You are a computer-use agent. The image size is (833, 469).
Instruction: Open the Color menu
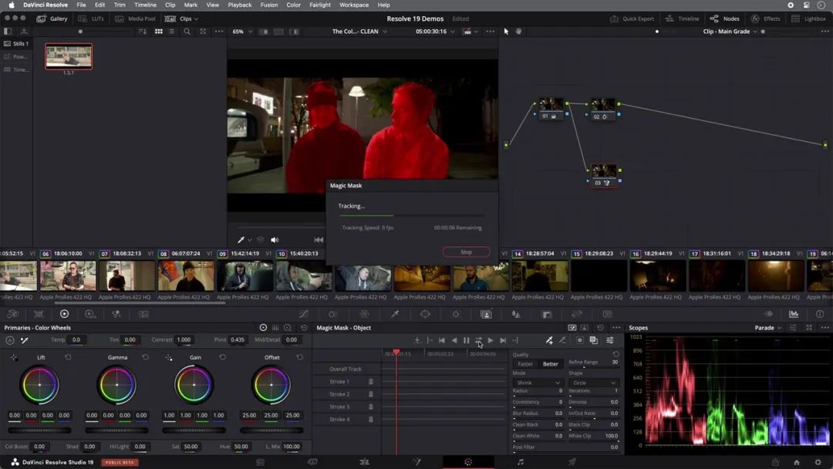[x=293, y=5]
